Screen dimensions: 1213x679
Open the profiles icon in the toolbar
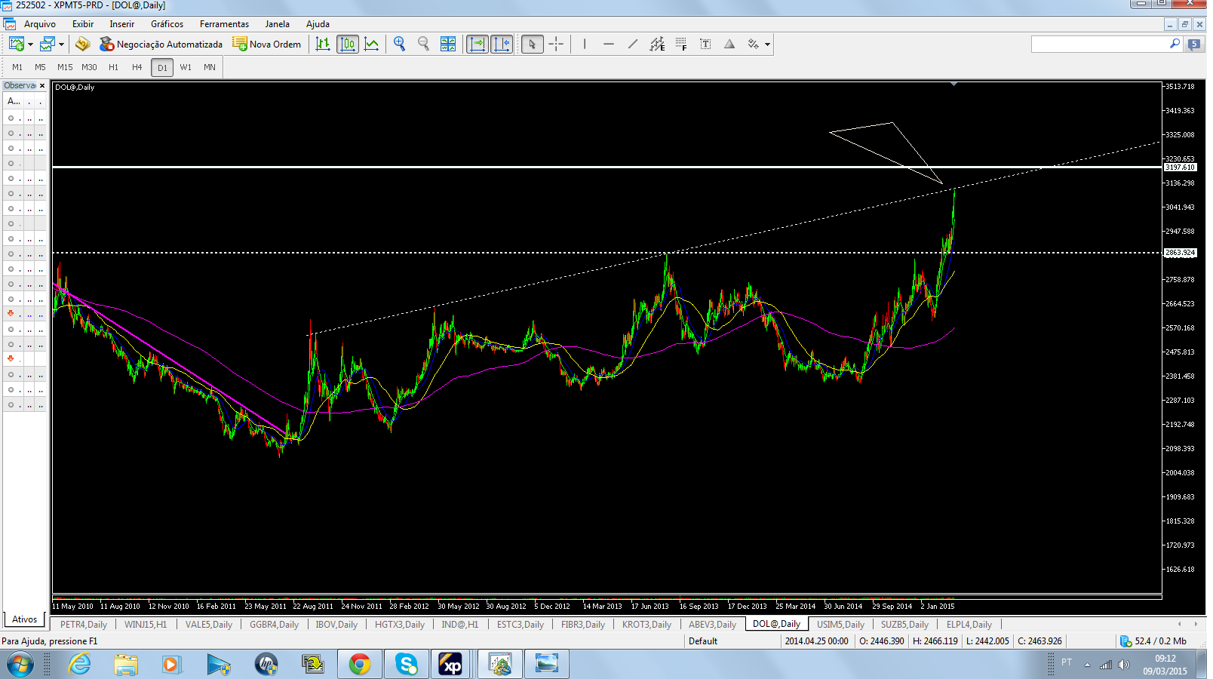[x=48, y=44]
